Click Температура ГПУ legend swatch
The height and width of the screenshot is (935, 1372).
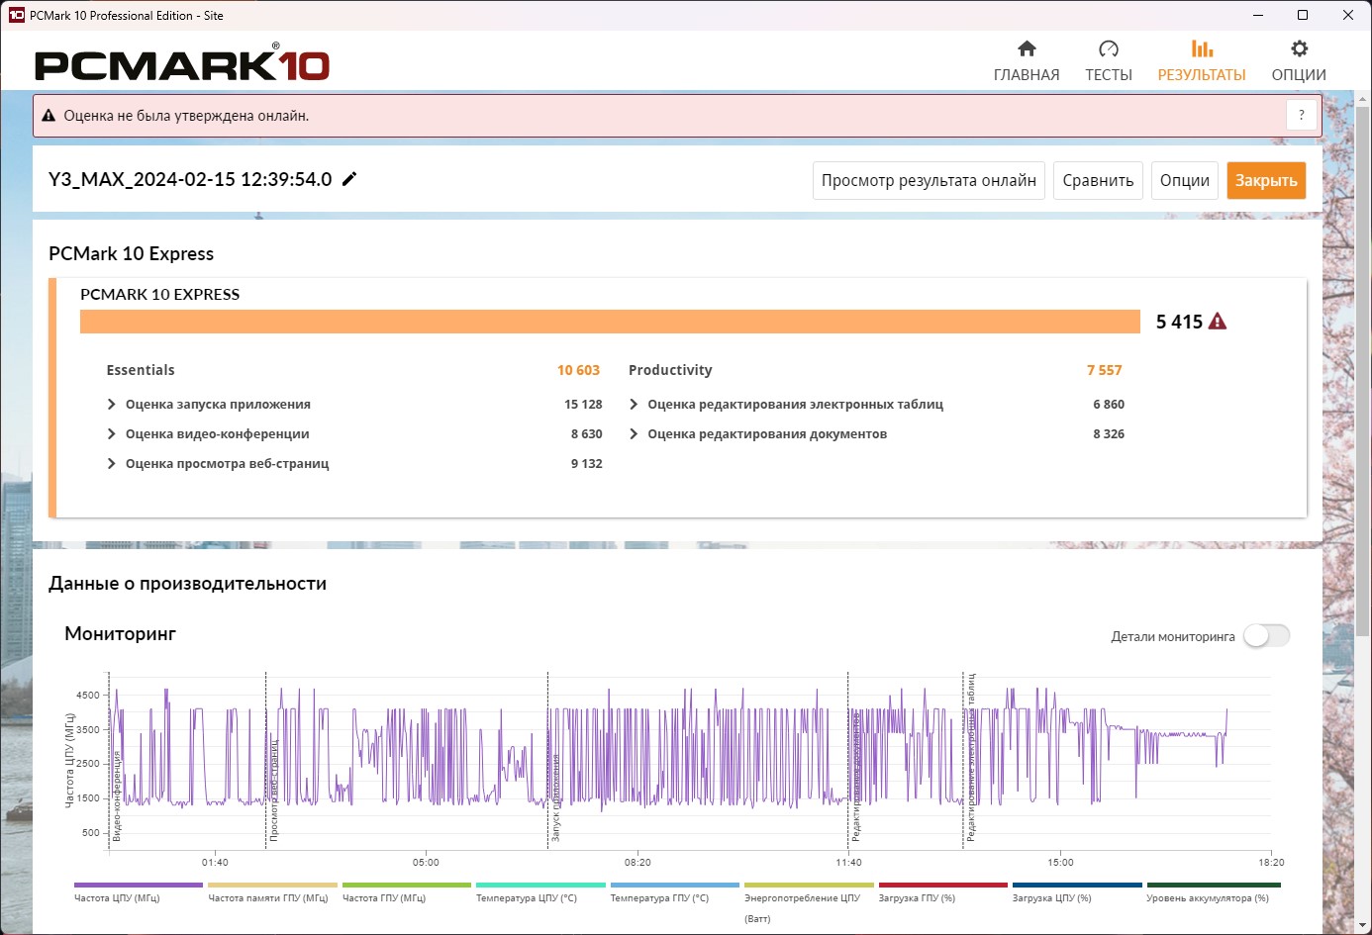(675, 886)
